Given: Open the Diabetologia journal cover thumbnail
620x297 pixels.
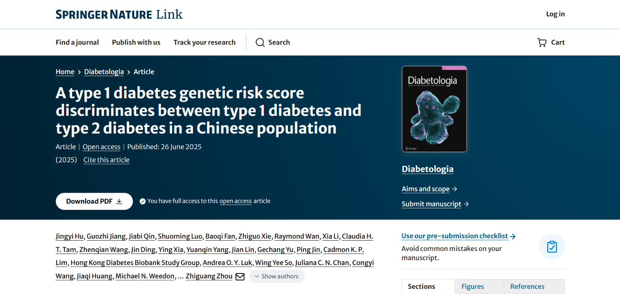Looking at the screenshot, I should click(x=434, y=109).
